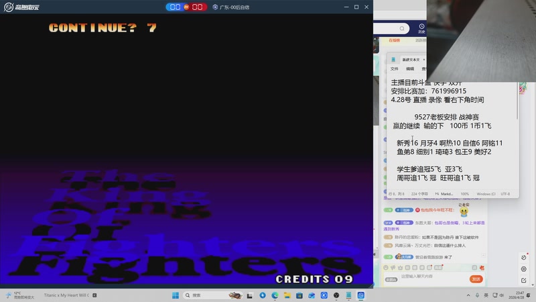This screenshot has height=302, width=536.
Task: Click the 100% zoom level in Notepad status bar
Action: point(464,194)
